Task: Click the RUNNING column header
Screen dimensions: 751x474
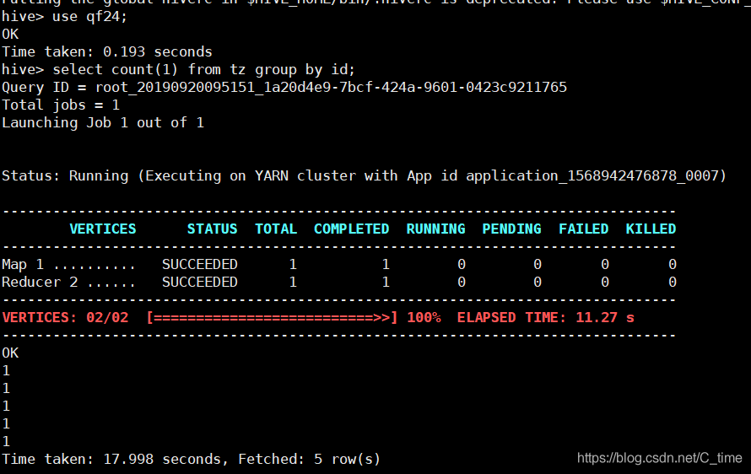Action: 435,229
